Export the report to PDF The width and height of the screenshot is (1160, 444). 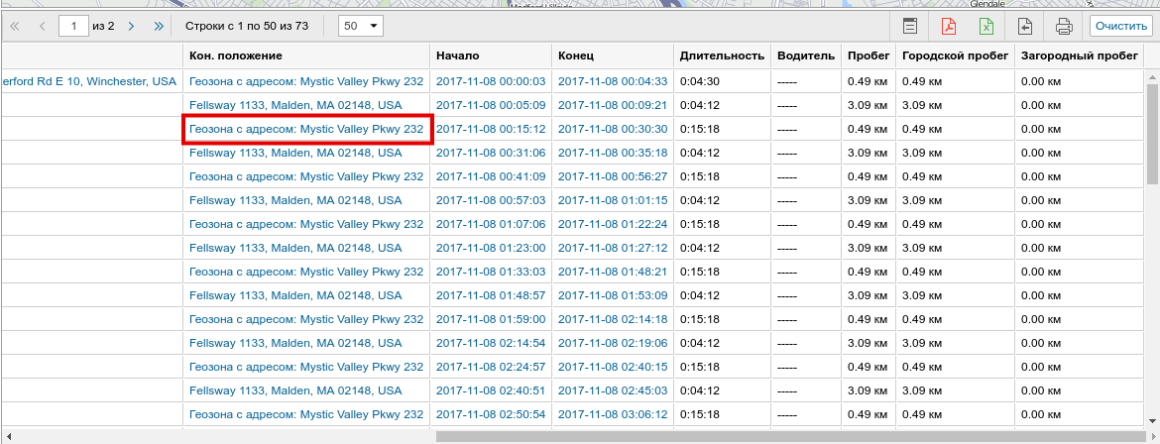(x=948, y=26)
